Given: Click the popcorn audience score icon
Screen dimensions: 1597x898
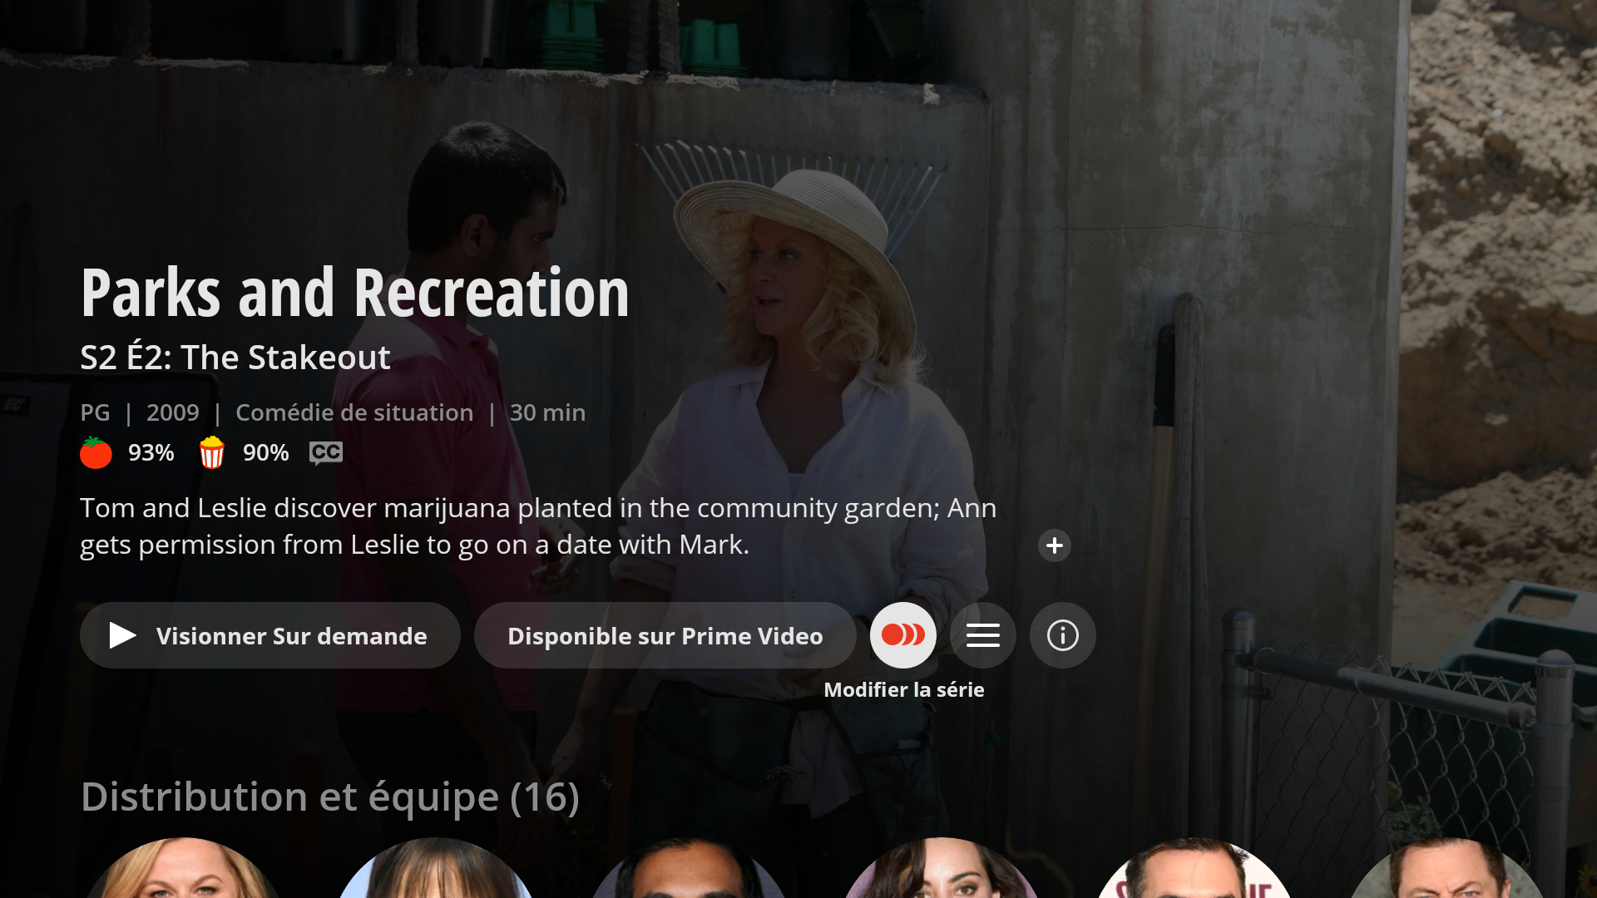Looking at the screenshot, I should 212,452.
